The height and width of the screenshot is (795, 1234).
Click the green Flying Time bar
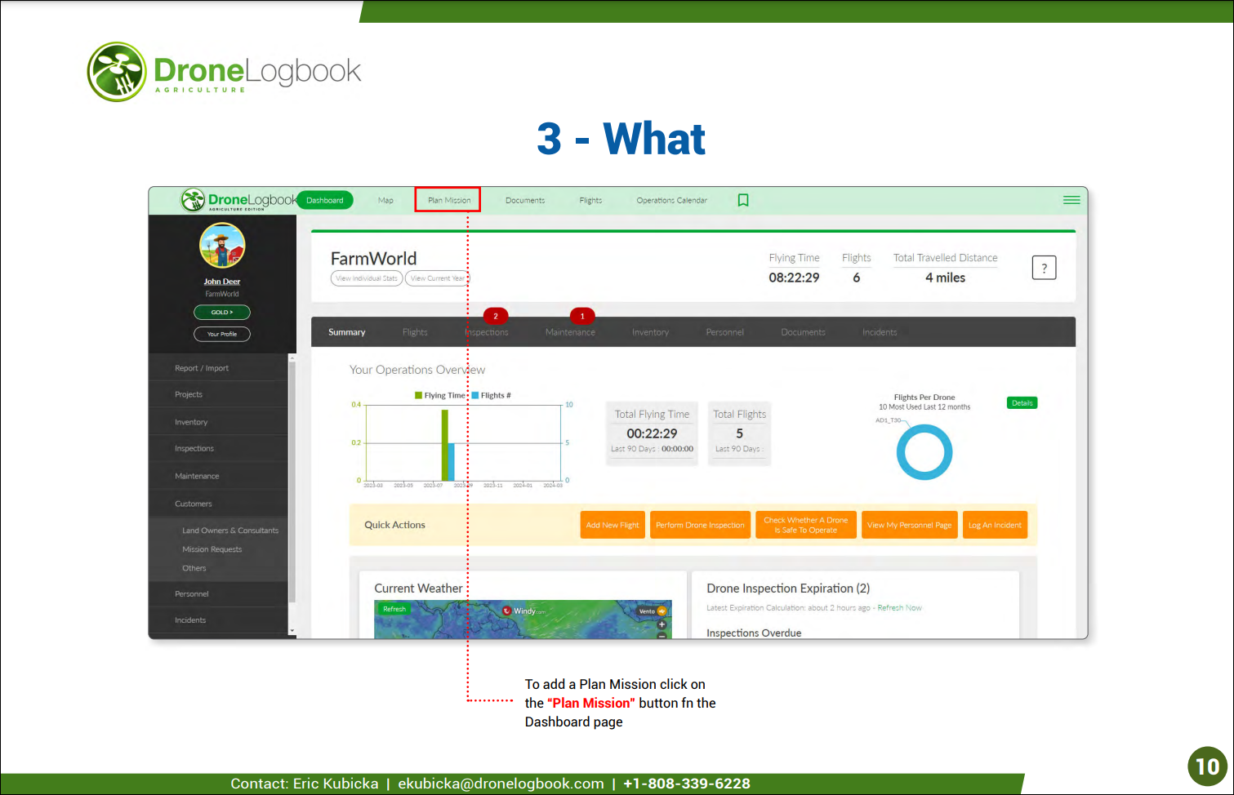(x=445, y=445)
